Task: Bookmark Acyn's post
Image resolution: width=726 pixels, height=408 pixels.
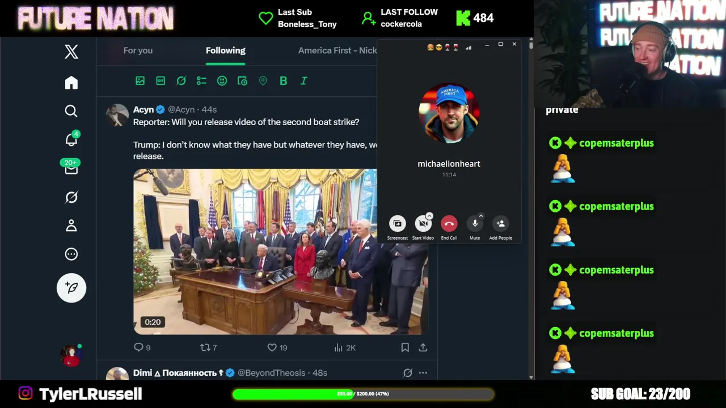Action: click(x=405, y=347)
